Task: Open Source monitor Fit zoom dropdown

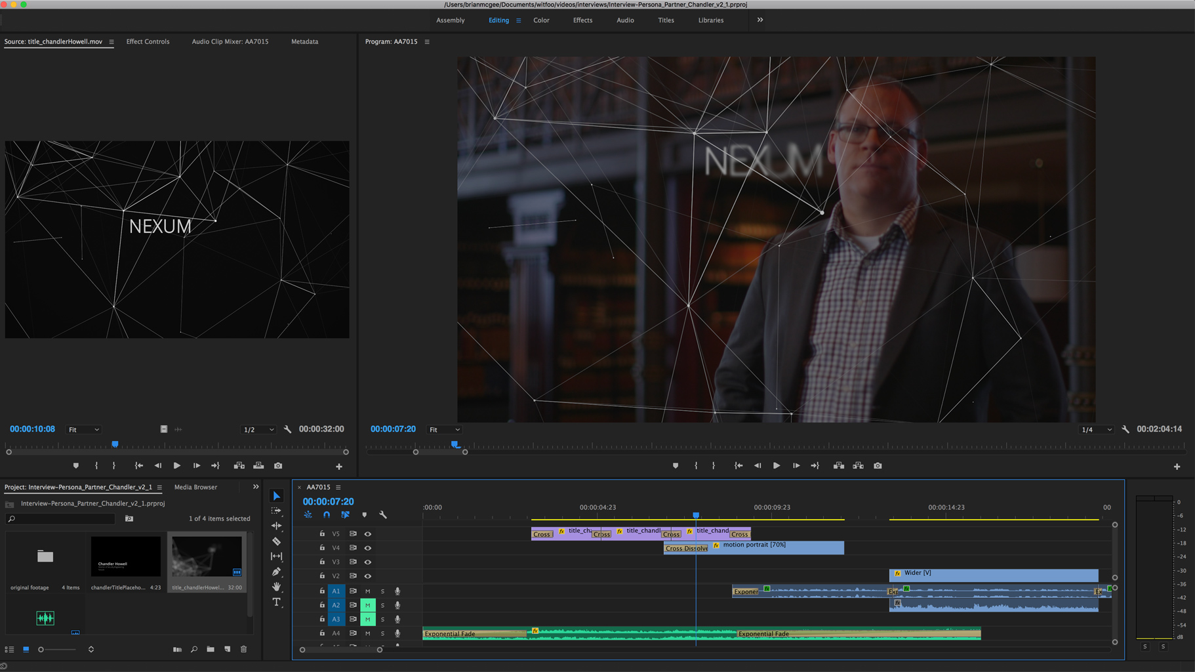Action: click(84, 430)
